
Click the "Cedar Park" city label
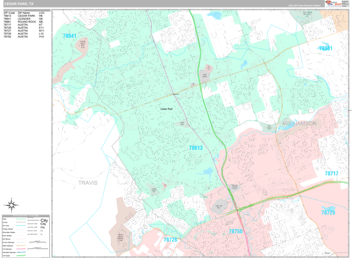(167, 109)
